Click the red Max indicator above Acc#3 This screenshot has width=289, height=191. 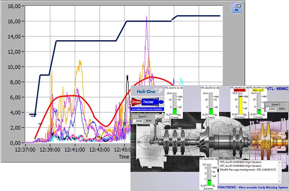tap(240, 90)
